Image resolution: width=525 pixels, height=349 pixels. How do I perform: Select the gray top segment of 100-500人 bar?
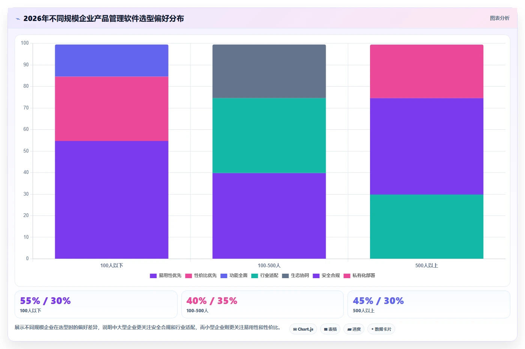pyautogui.click(x=269, y=71)
